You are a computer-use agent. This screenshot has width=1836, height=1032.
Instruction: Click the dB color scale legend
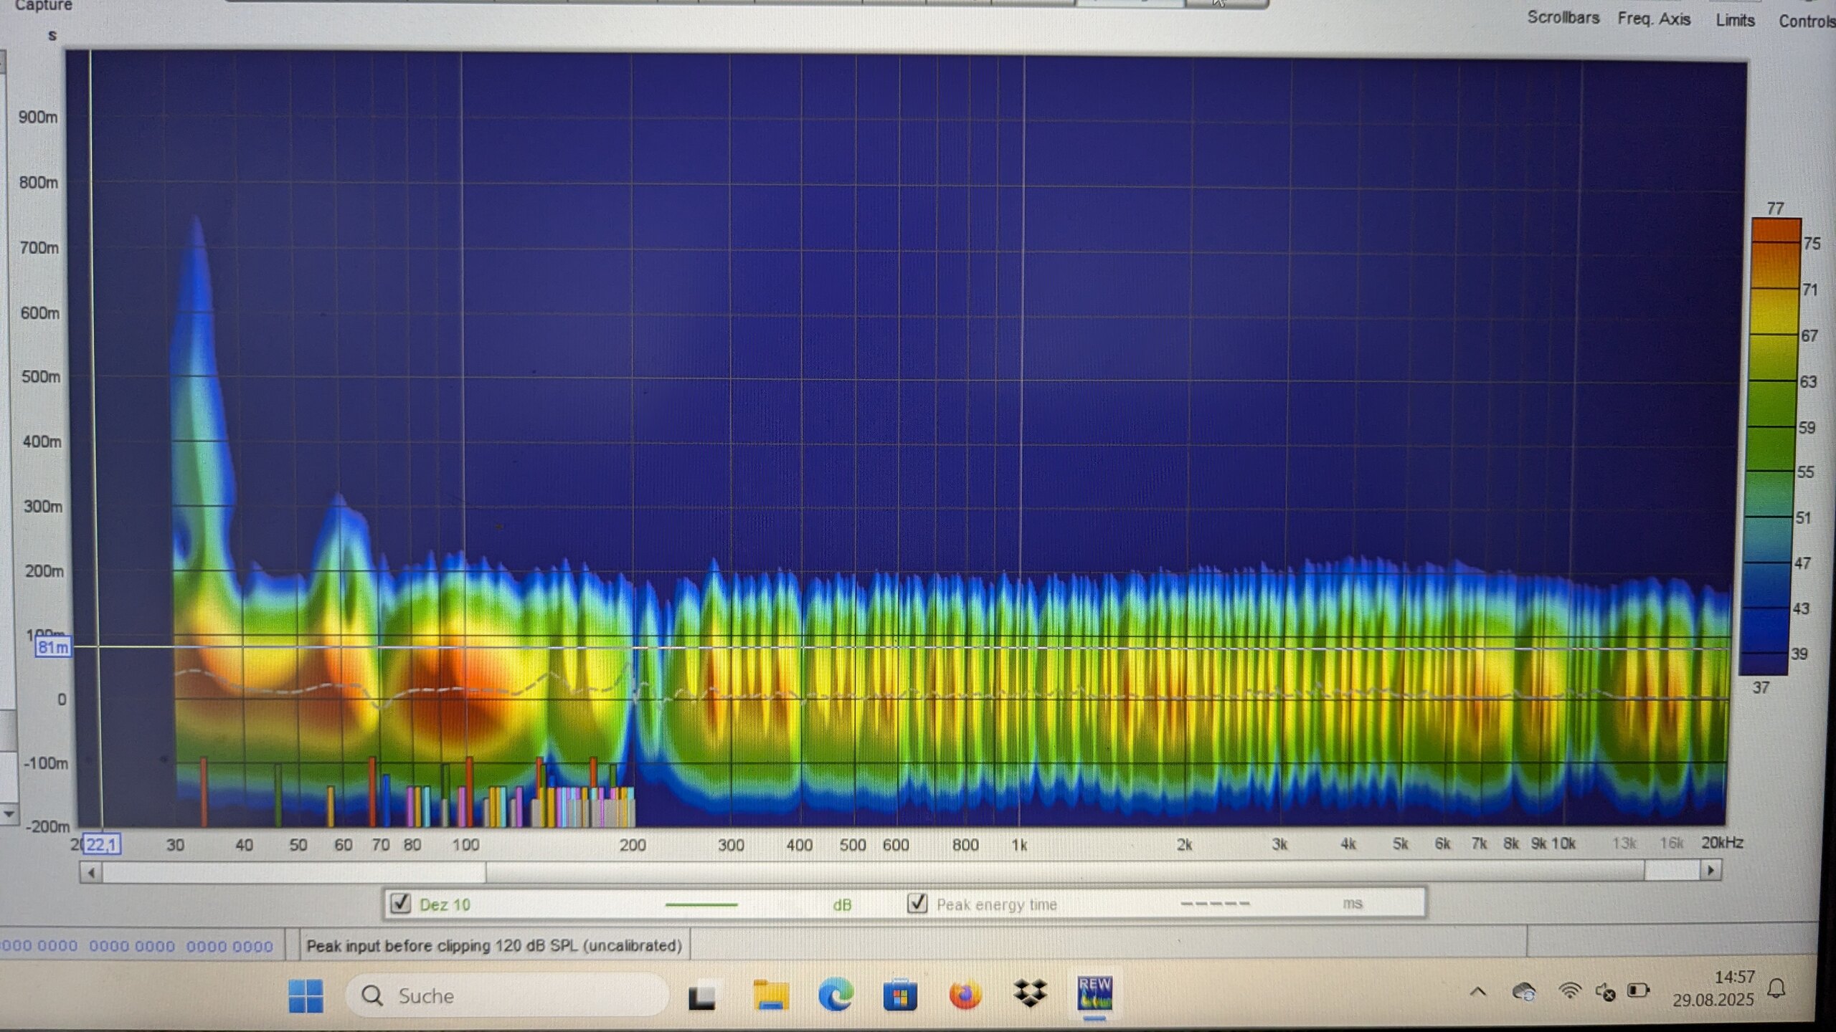(1774, 444)
